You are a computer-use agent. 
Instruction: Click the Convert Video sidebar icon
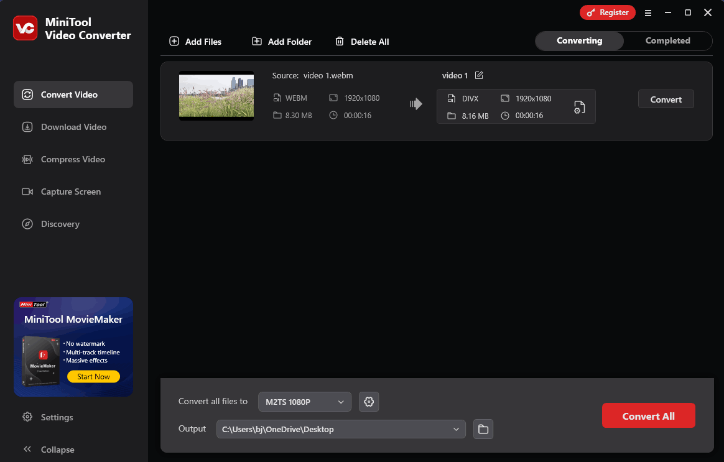coord(27,95)
